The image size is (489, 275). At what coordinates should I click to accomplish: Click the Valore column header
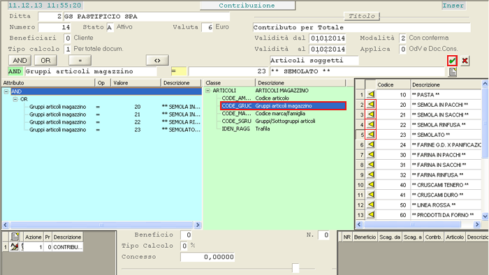[136, 83]
